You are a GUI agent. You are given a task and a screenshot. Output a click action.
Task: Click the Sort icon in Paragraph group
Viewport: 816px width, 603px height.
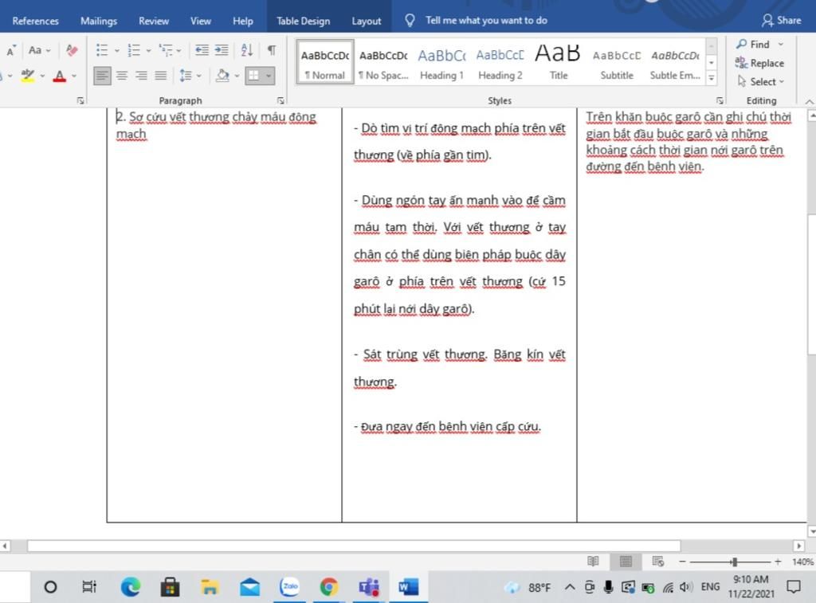pos(246,50)
